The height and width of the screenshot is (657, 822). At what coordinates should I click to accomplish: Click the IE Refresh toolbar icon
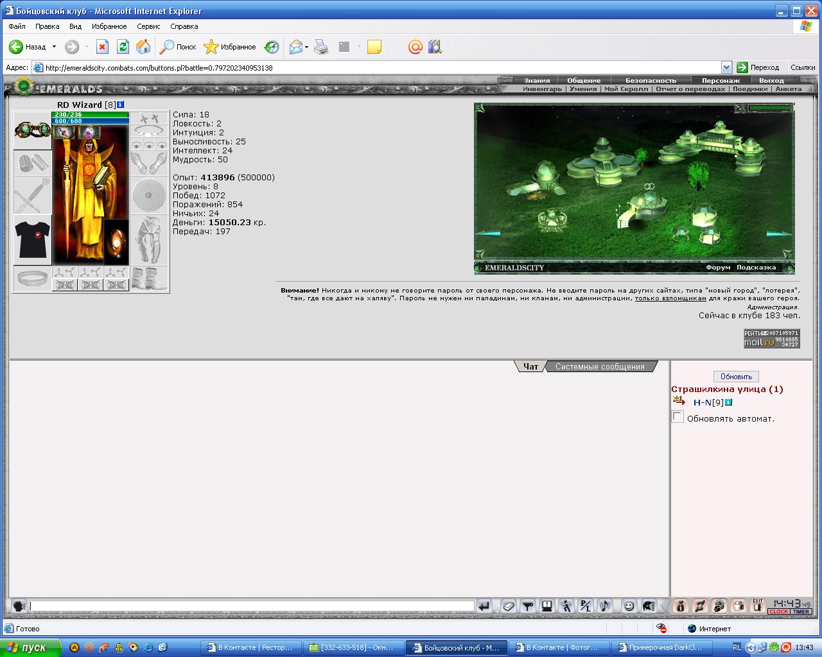[123, 47]
